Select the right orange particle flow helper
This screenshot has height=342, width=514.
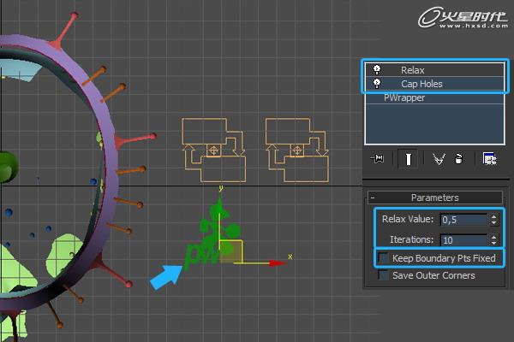coord(297,150)
